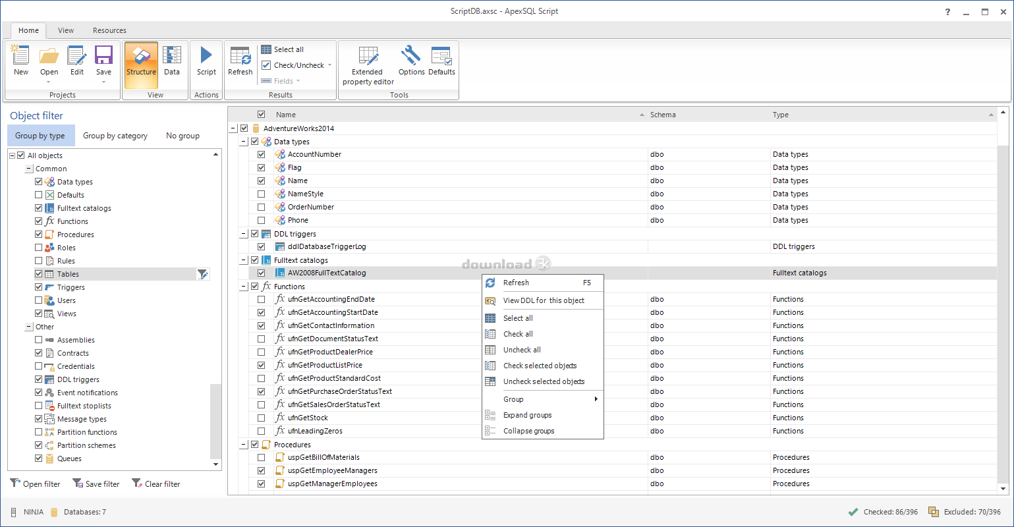Collapse the Functions group in the grid
Viewport: 1014px width, 527px height.
244,287
